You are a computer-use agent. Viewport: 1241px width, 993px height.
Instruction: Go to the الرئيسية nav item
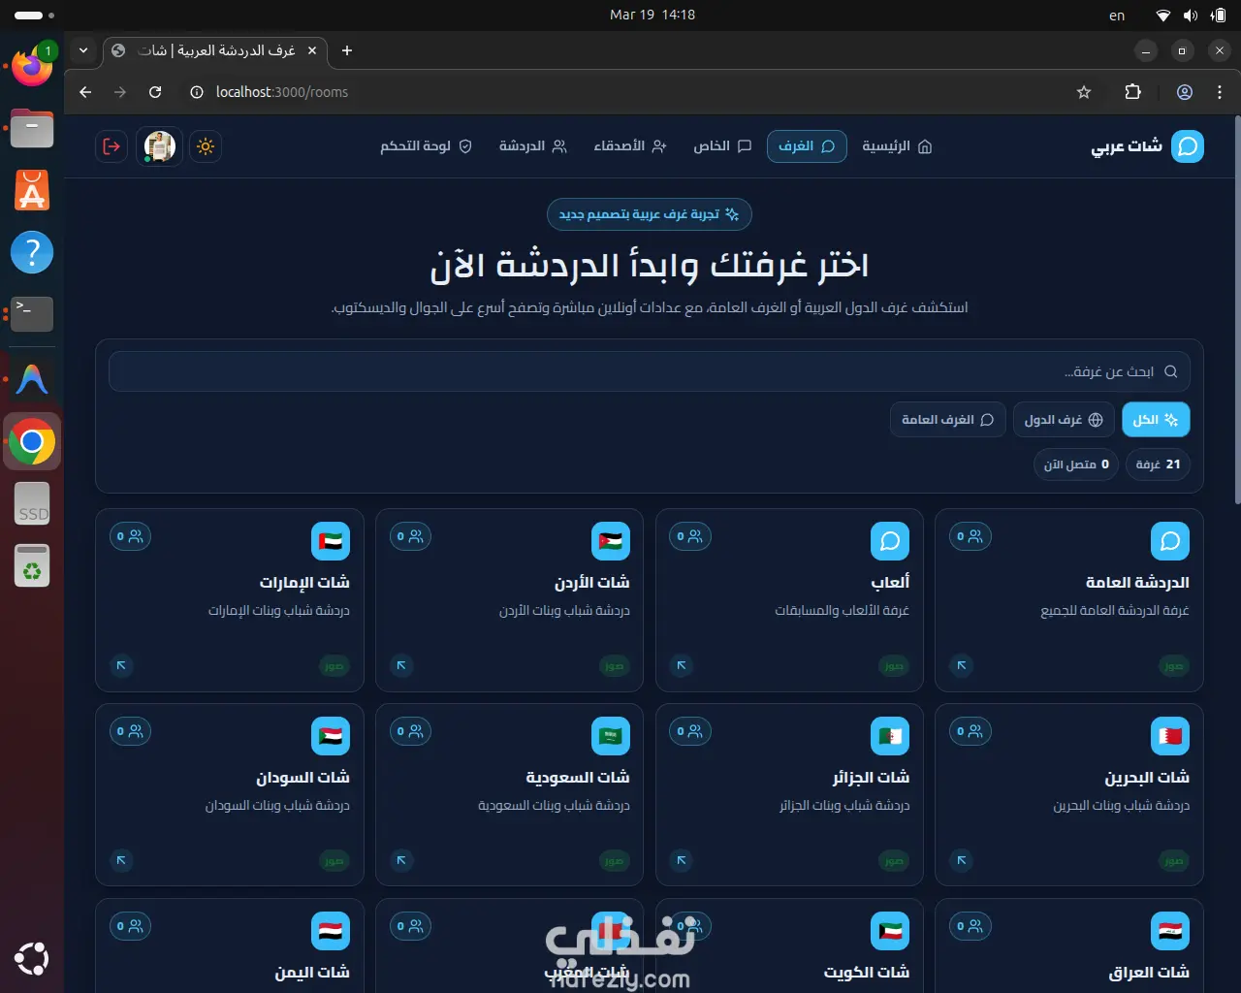pos(897,146)
